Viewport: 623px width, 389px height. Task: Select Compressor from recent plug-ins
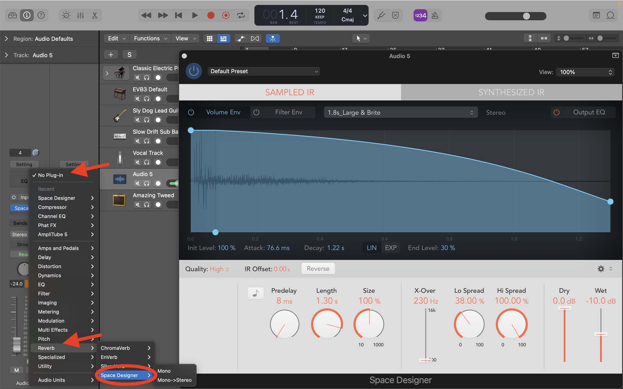[66, 207]
